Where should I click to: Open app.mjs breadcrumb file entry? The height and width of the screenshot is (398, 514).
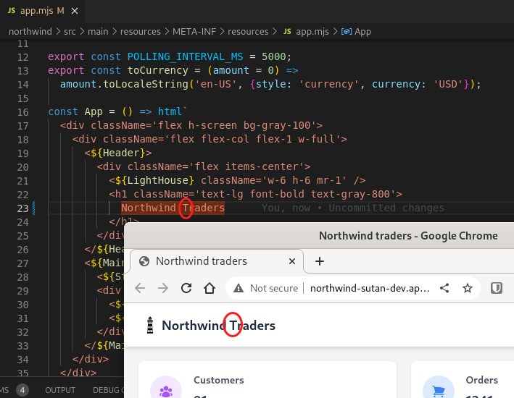point(312,31)
